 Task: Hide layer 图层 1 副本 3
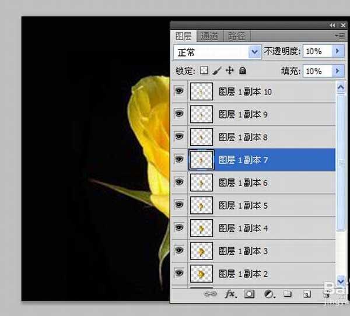pos(179,250)
